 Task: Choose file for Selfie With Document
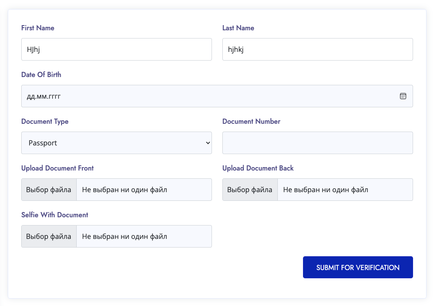click(49, 236)
